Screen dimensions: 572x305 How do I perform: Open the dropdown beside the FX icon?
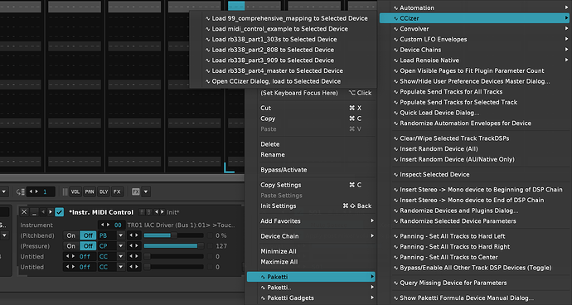click(x=146, y=191)
